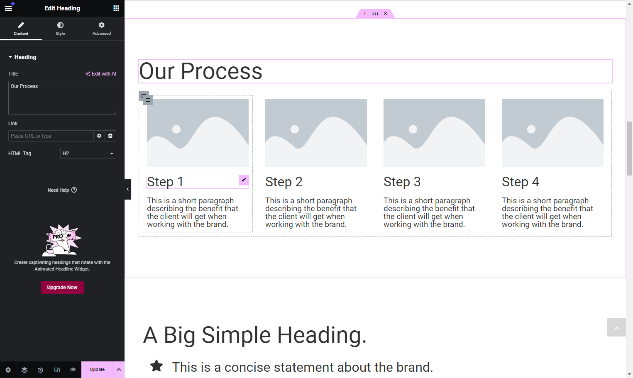Switch to the Style tab
The width and height of the screenshot is (633, 378).
click(x=60, y=29)
